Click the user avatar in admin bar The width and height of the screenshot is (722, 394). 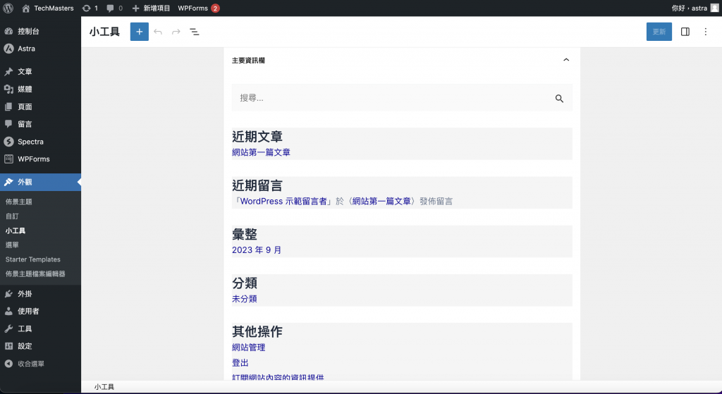[x=714, y=8]
